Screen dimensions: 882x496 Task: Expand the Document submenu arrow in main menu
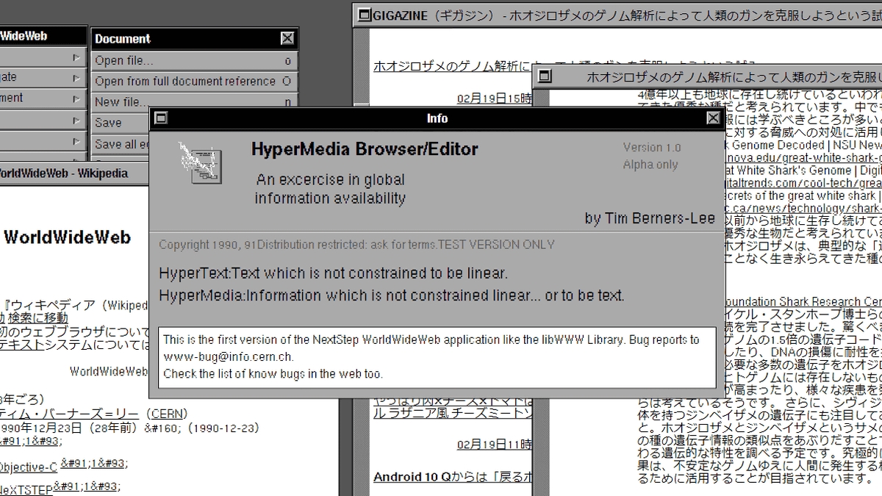pyautogui.click(x=76, y=98)
